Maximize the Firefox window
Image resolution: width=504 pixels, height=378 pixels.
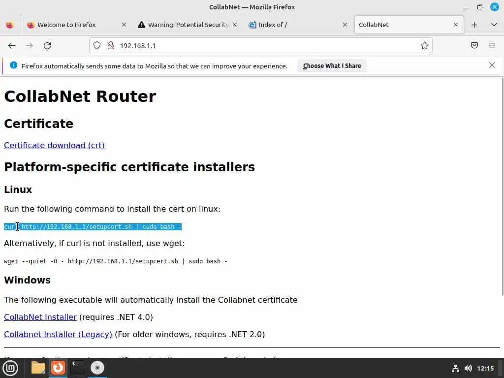point(479,7)
